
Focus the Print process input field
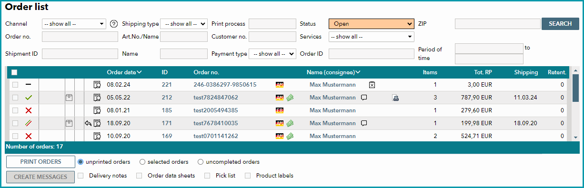pos(272,24)
